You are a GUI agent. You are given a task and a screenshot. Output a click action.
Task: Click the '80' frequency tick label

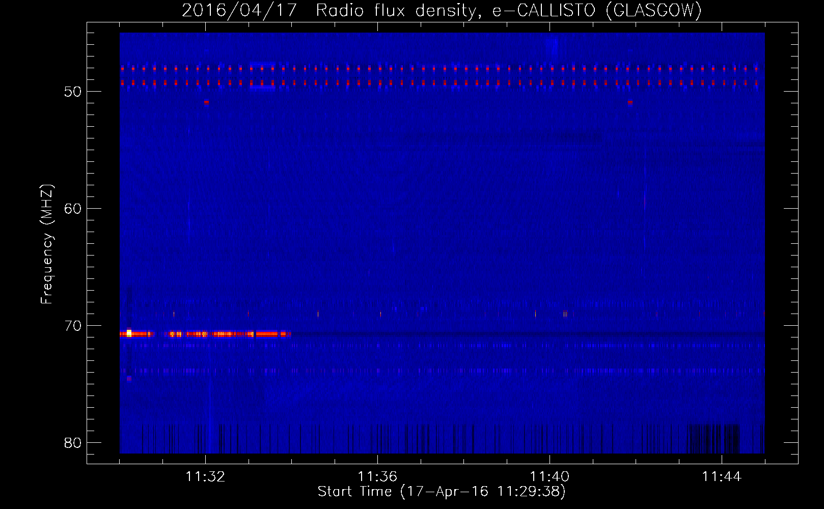click(x=73, y=443)
